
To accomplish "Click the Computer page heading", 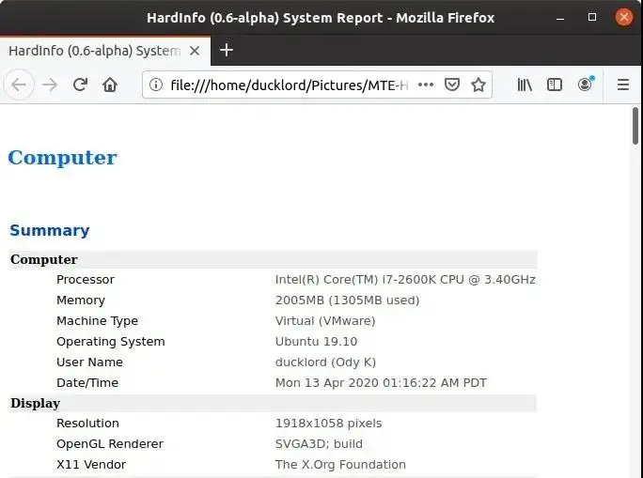I will click(62, 158).
